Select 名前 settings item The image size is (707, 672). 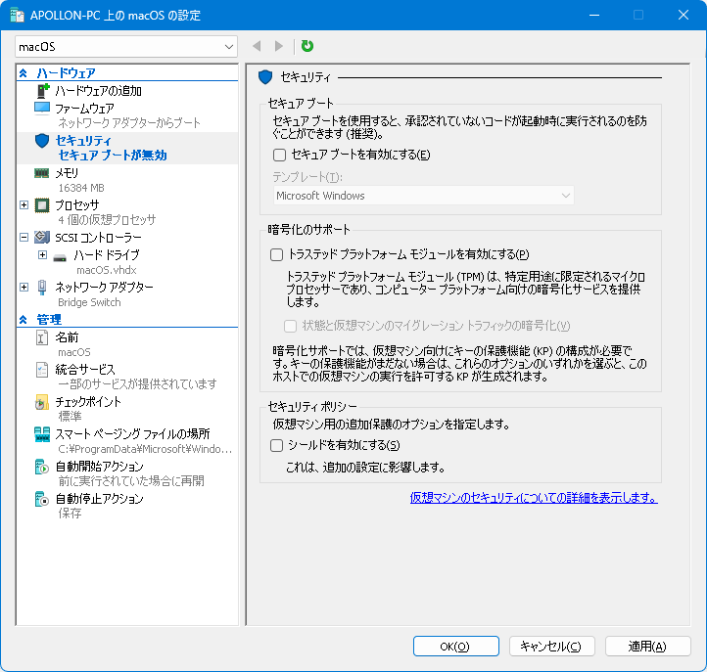click(67, 337)
